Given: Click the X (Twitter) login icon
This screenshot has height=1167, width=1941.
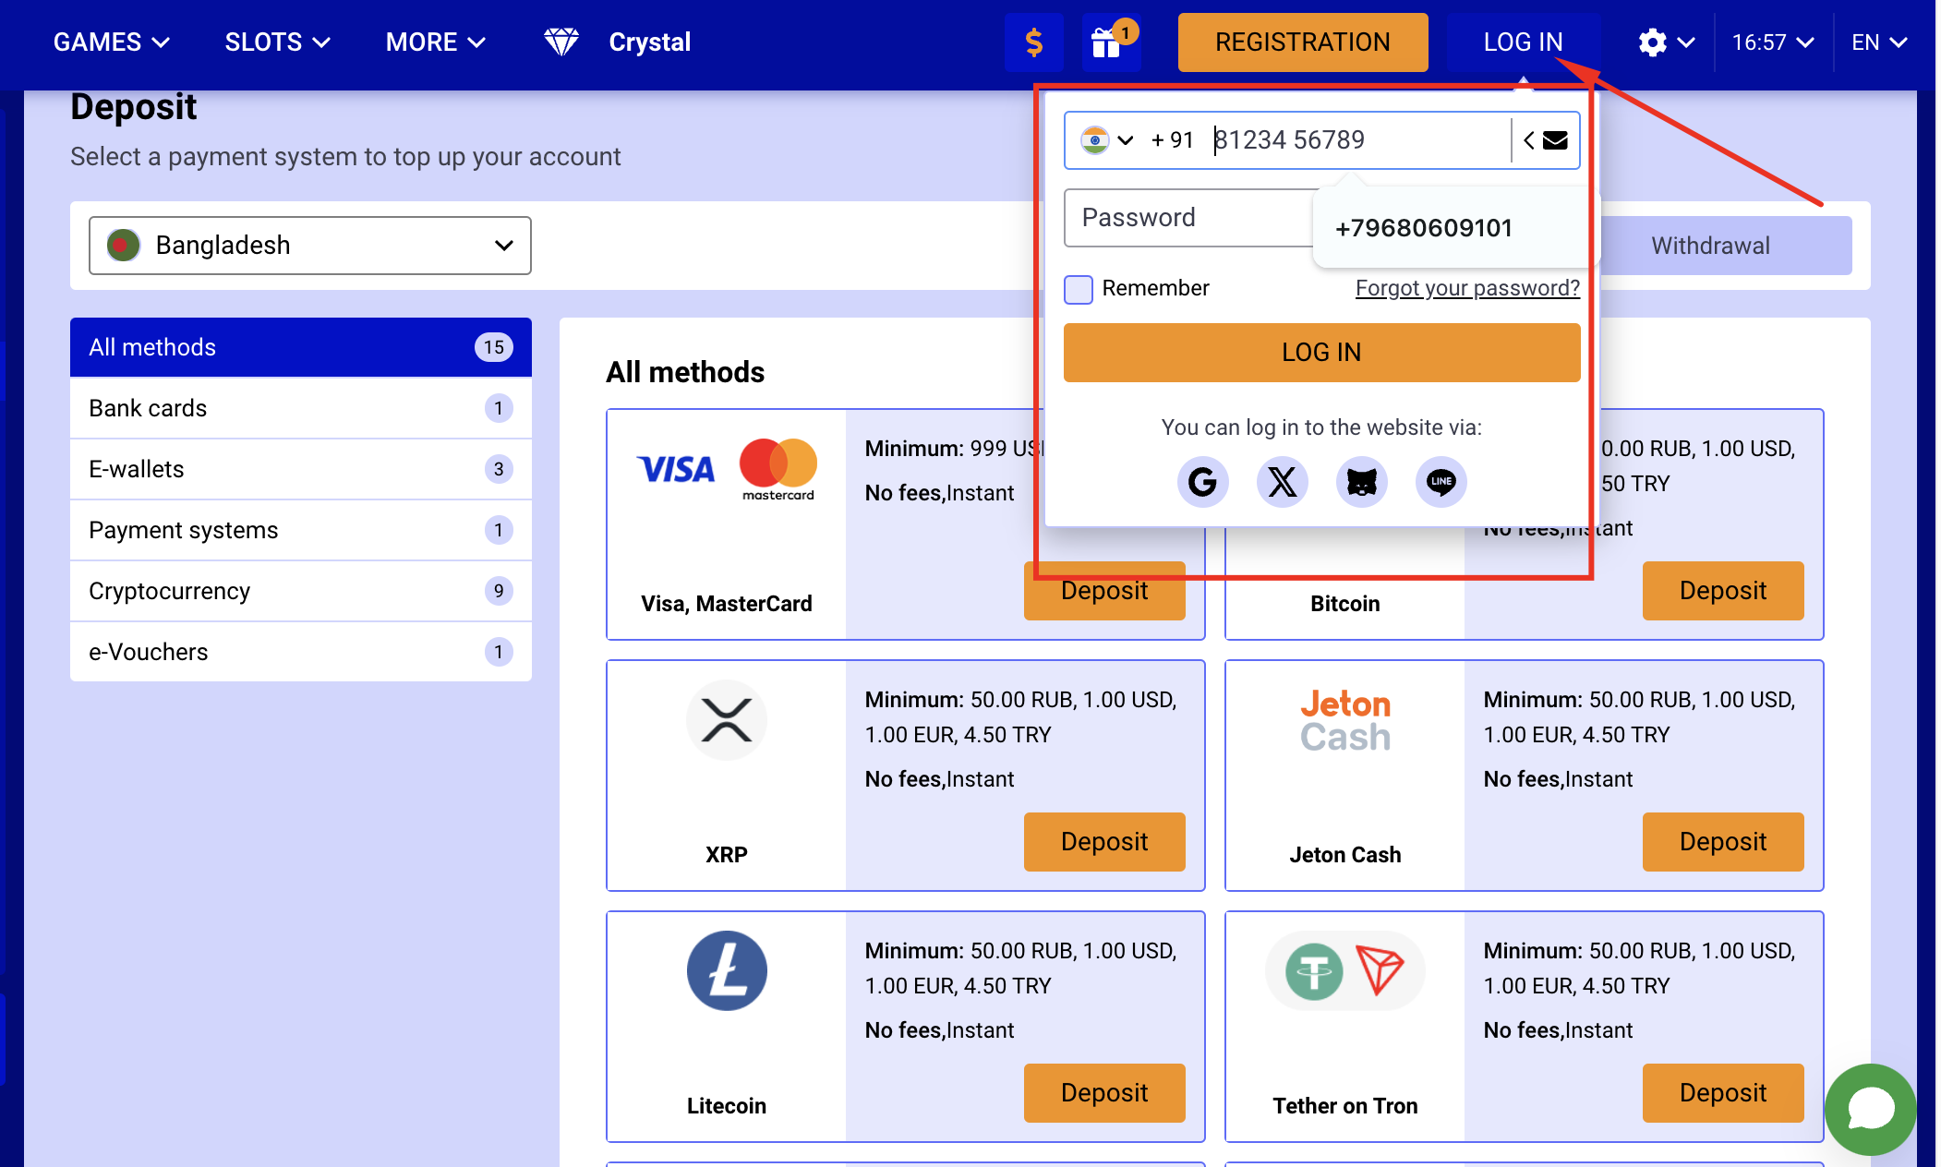Looking at the screenshot, I should (1283, 481).
